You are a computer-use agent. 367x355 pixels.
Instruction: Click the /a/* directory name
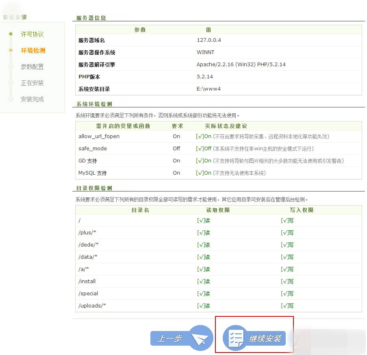[x=84, y=269]
